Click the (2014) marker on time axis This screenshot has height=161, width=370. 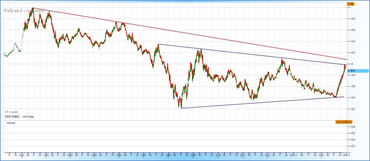(x=321, y=156)
